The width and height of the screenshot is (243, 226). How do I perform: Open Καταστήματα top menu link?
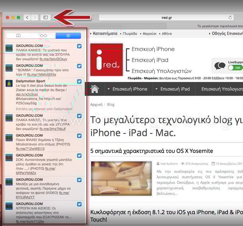pyautogui.click(x=105, y=33)
